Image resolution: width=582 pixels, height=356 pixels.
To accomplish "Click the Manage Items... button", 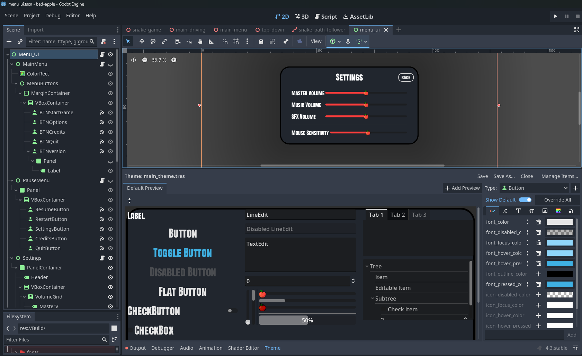I will (559, 176).
